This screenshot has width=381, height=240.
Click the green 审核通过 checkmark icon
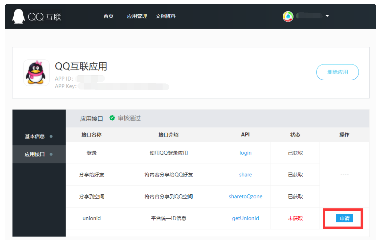point(112,118)
